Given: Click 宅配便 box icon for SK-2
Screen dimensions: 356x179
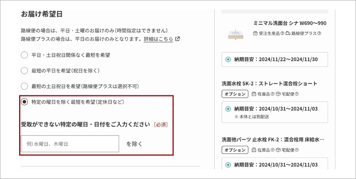Looking at the screenshot, I should [278, 94].
